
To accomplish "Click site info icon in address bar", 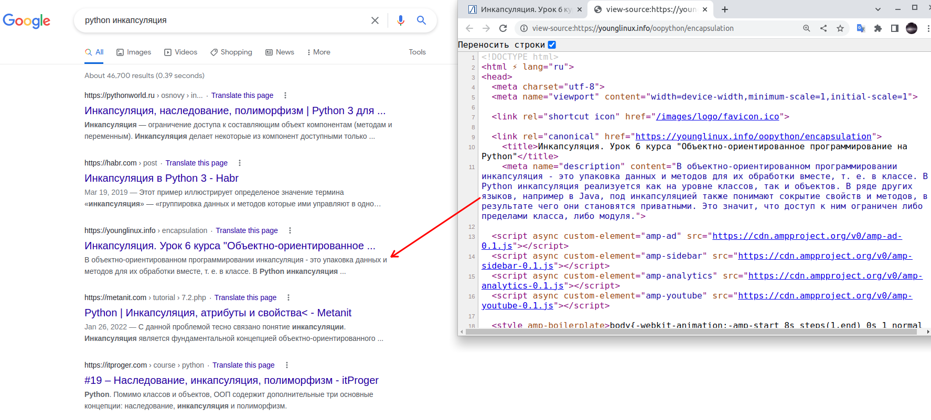I will click(523, 28).
